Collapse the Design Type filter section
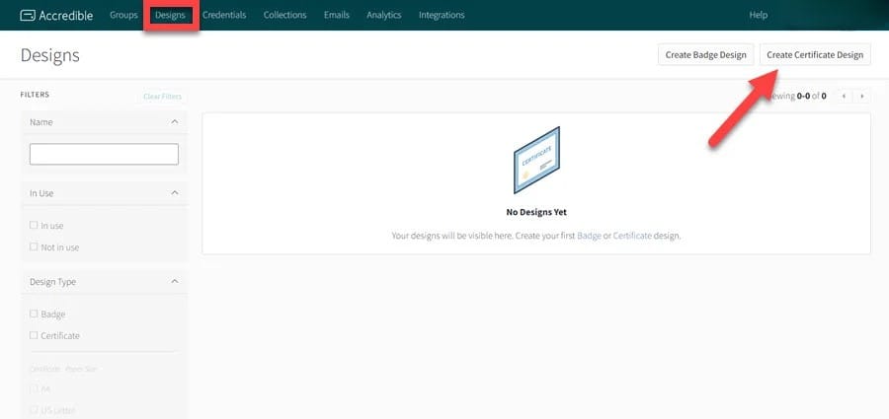889x419 pixels. click(x=175, y=282)
